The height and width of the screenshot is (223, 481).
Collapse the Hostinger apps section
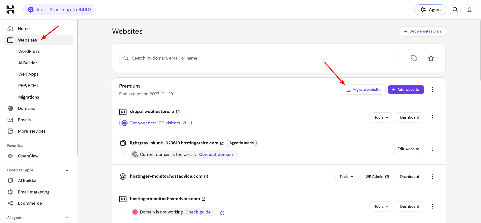[67, 170]
